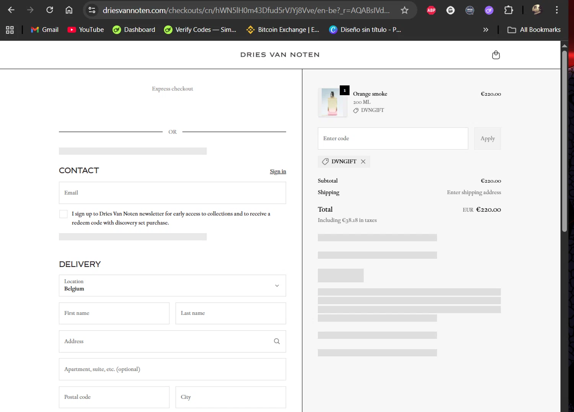Click the page vertical scrollbar thumb
The width and height of the screenshot is (574, 412).
point(564,141)
